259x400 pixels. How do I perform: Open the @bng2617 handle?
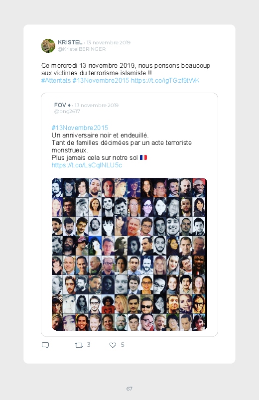pos(67,112)
